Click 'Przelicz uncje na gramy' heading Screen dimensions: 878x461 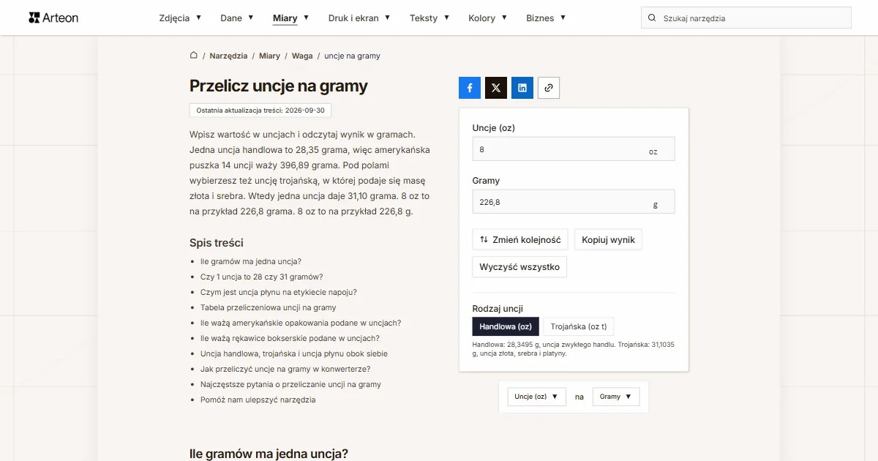click(x=279, y=86)
